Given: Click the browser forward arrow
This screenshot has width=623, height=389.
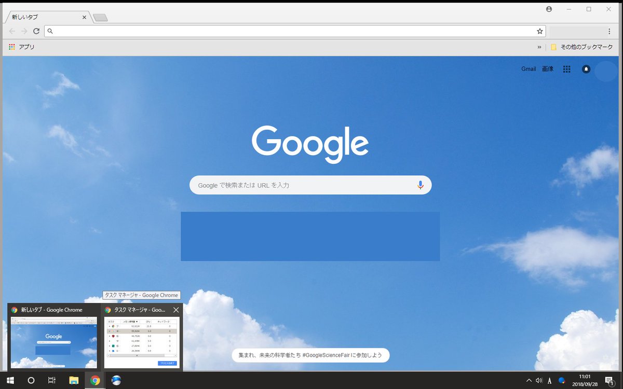Looking at the screenshot, I should (x=24, y=31).
